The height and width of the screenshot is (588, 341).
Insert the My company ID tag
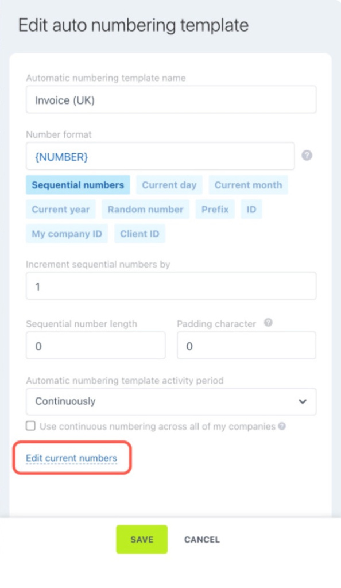(67, 234)
